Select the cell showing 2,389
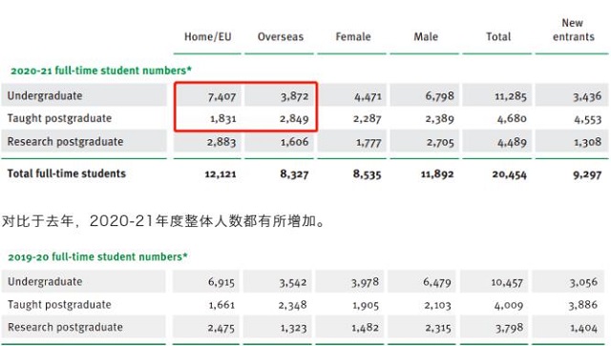Image resolution: width=611 pixels, height=346 pixels. point(440,119)
